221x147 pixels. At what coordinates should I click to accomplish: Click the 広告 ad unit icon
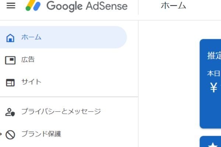pyautogui.click(x=10, y=60)
